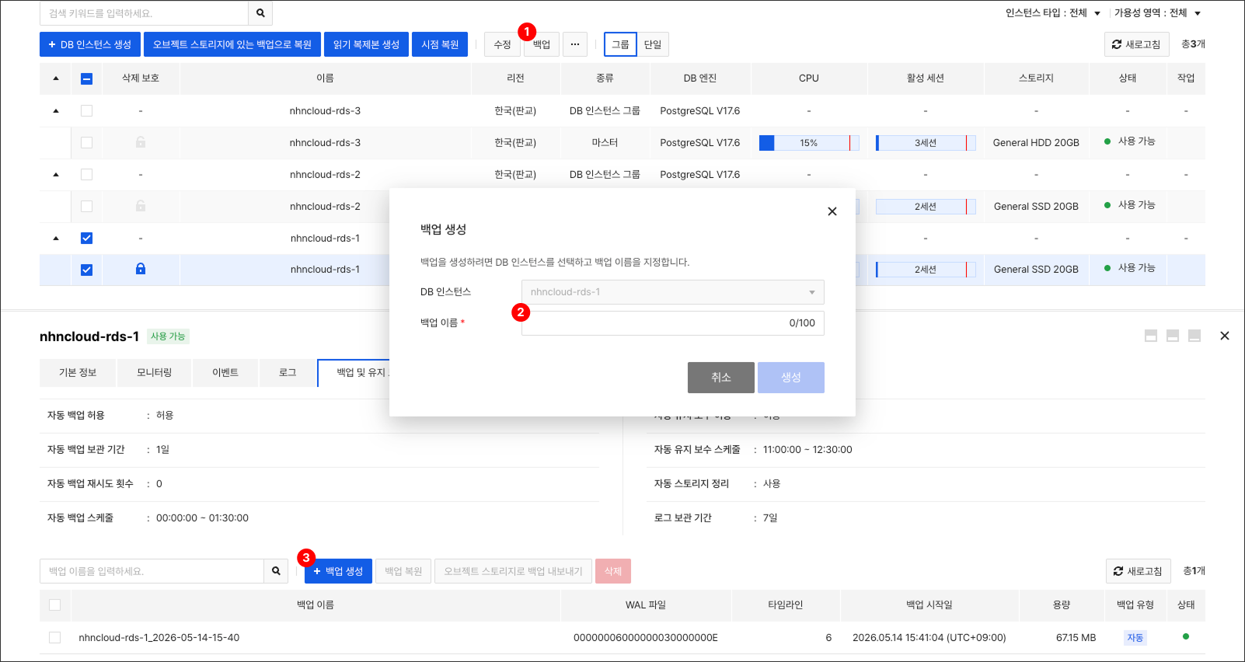The width and height of the screenshot is (1245, 662).
Task: Click the 자동 backup type tag
Action: [x=1135, y=638]
